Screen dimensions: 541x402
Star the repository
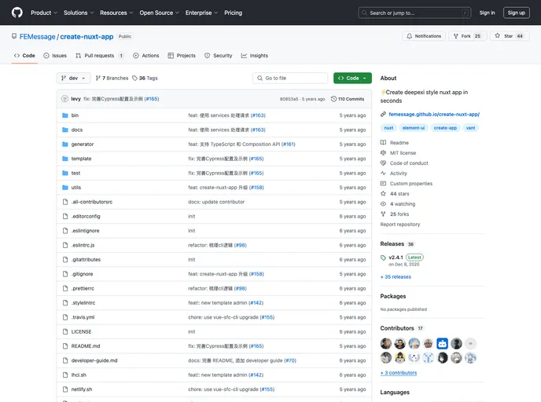point(510,36)
